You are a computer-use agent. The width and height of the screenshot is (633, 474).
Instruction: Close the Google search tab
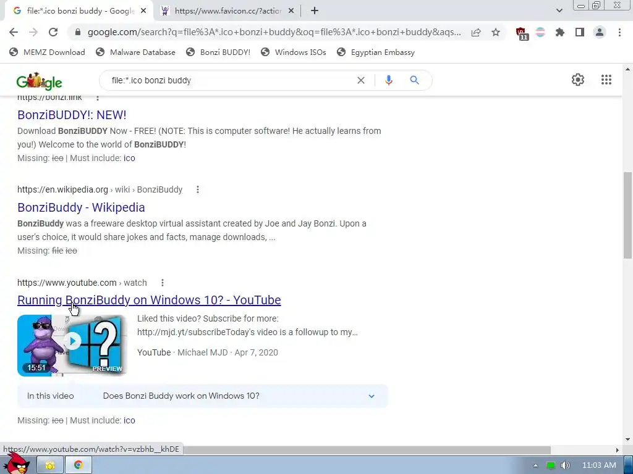(x=143, y=11)
